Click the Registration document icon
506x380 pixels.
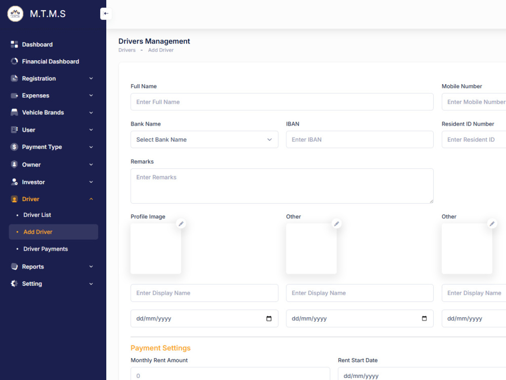click(14, 79)
